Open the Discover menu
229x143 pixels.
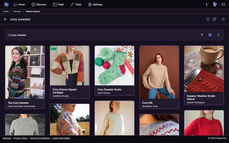point(39,5)
